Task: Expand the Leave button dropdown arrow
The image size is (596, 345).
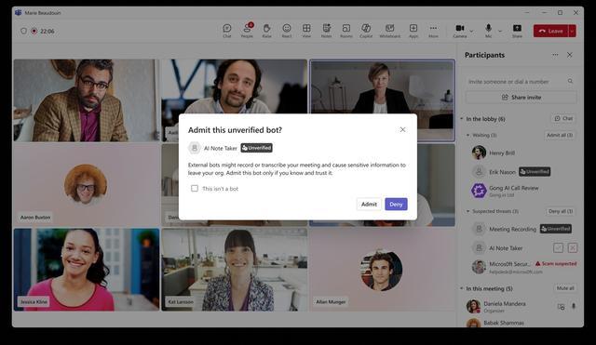Action: [x=572, y=31]
